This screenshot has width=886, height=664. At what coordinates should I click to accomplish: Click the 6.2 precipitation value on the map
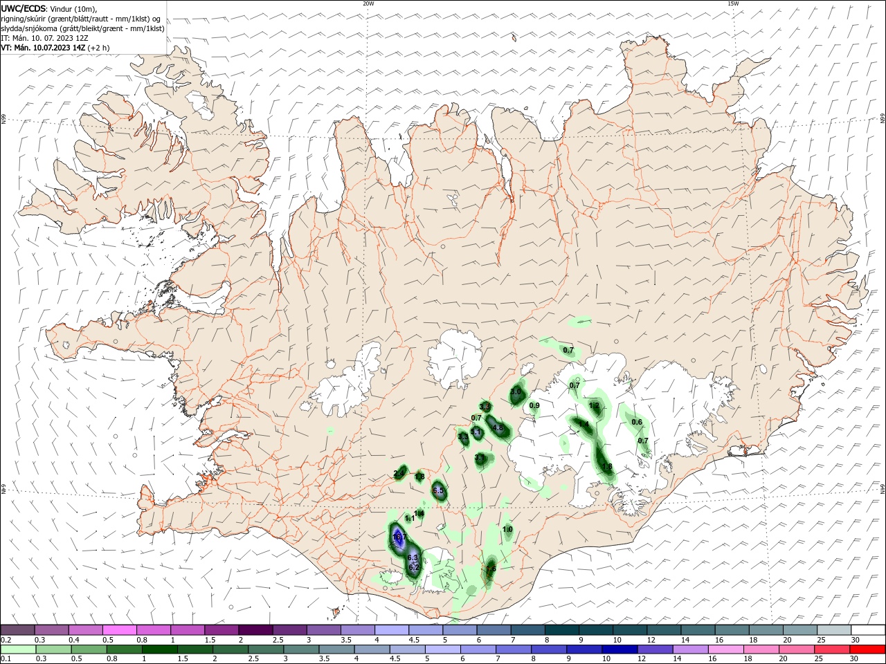click(415, 568)
